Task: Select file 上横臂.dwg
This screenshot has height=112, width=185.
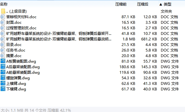Action: [x=16, y=84]
